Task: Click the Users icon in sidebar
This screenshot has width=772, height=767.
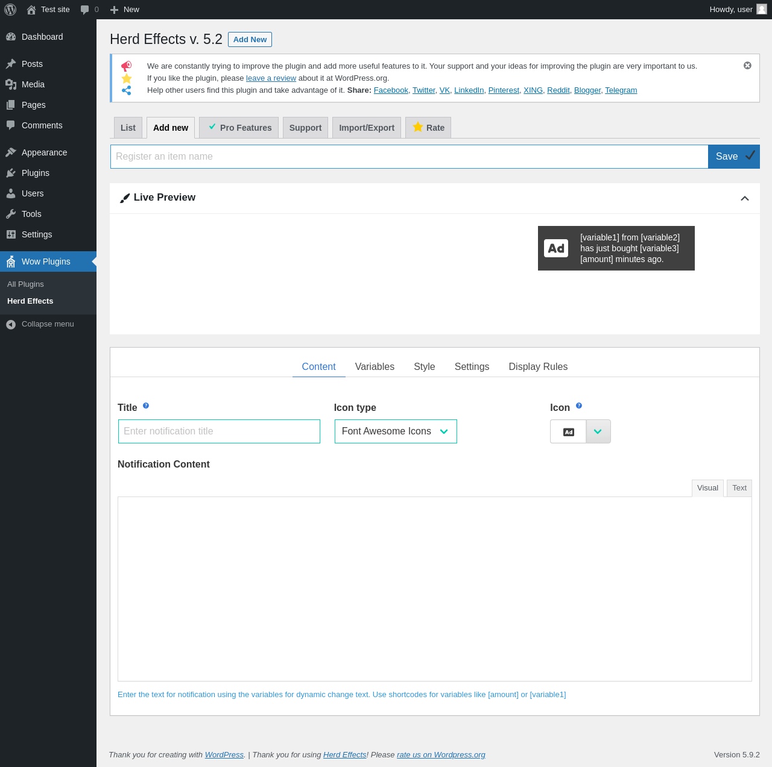Action: (11, 193)
